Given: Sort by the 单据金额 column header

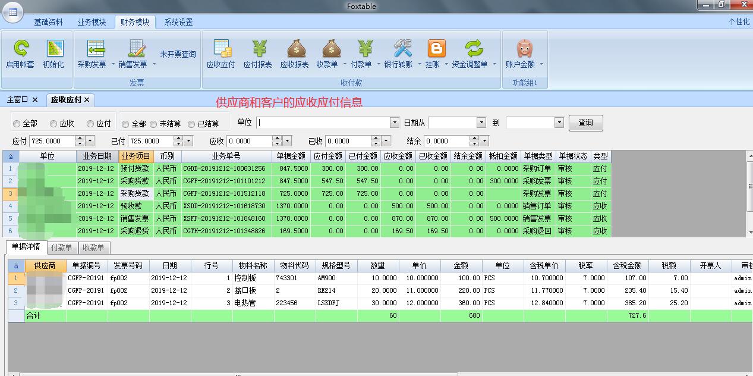Looking at the screenshot, I should pos(291,156).
